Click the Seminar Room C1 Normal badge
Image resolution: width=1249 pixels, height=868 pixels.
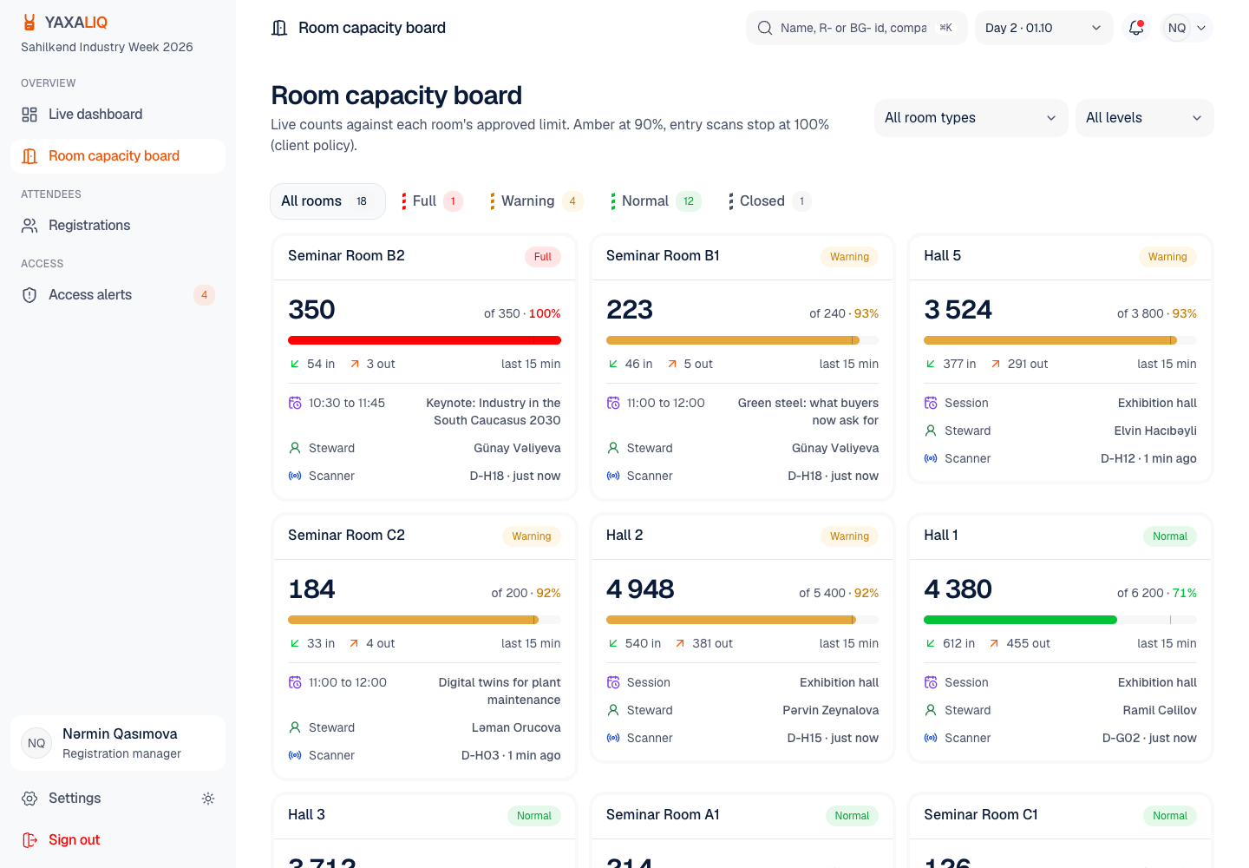[1169, 816]
